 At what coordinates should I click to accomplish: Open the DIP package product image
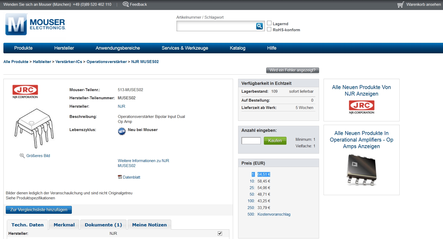(34, 128)
